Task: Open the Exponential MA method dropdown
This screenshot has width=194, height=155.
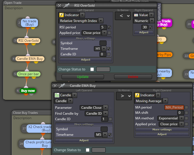Action: (181, 118)
